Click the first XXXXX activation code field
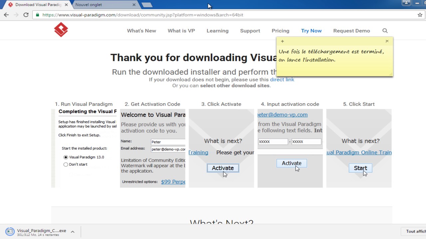The height and width of the screenshot is (239, 426). coord(273,141)
